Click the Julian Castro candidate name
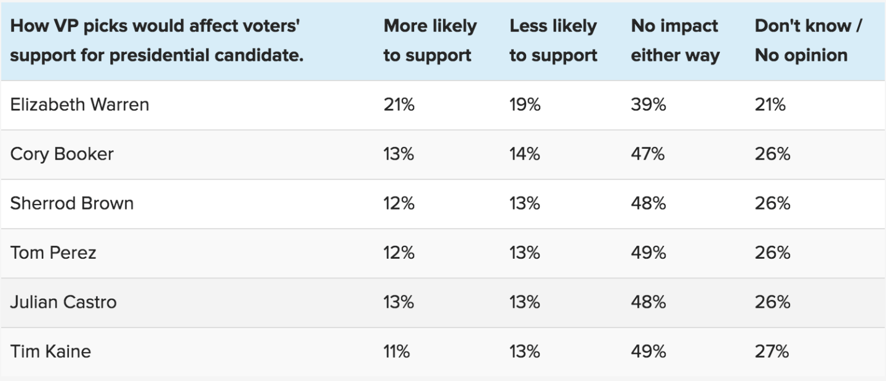886x381 pixels. (x=63, y=302)
